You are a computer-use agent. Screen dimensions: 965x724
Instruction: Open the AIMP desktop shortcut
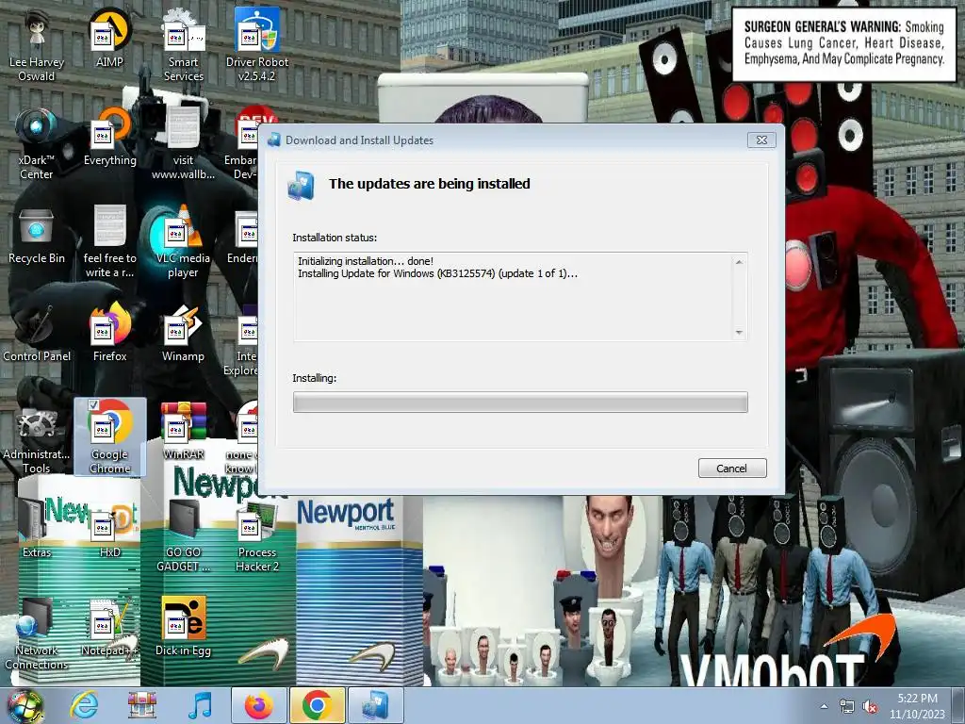(x=109, y=39)
